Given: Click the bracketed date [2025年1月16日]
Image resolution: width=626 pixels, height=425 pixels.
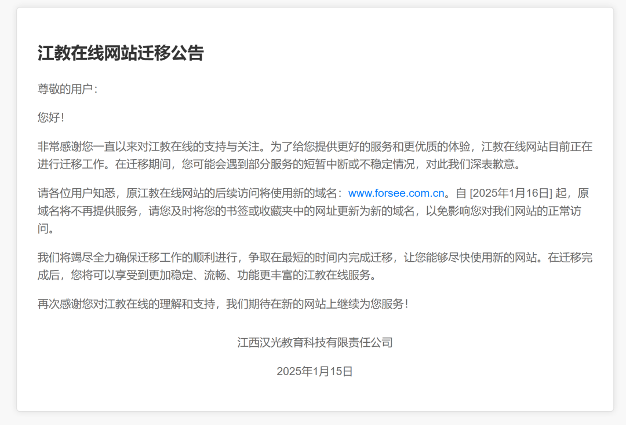Looking at the screenshot, I should (x=511, y=193).
